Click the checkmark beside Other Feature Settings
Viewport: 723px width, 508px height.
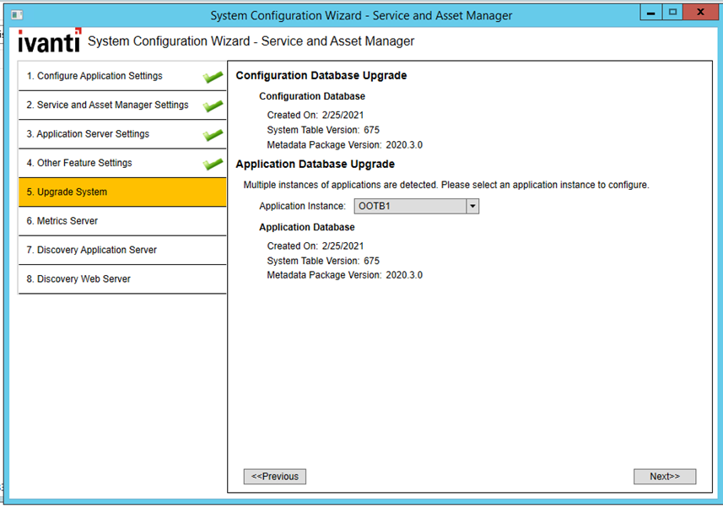tap(213, 161)
